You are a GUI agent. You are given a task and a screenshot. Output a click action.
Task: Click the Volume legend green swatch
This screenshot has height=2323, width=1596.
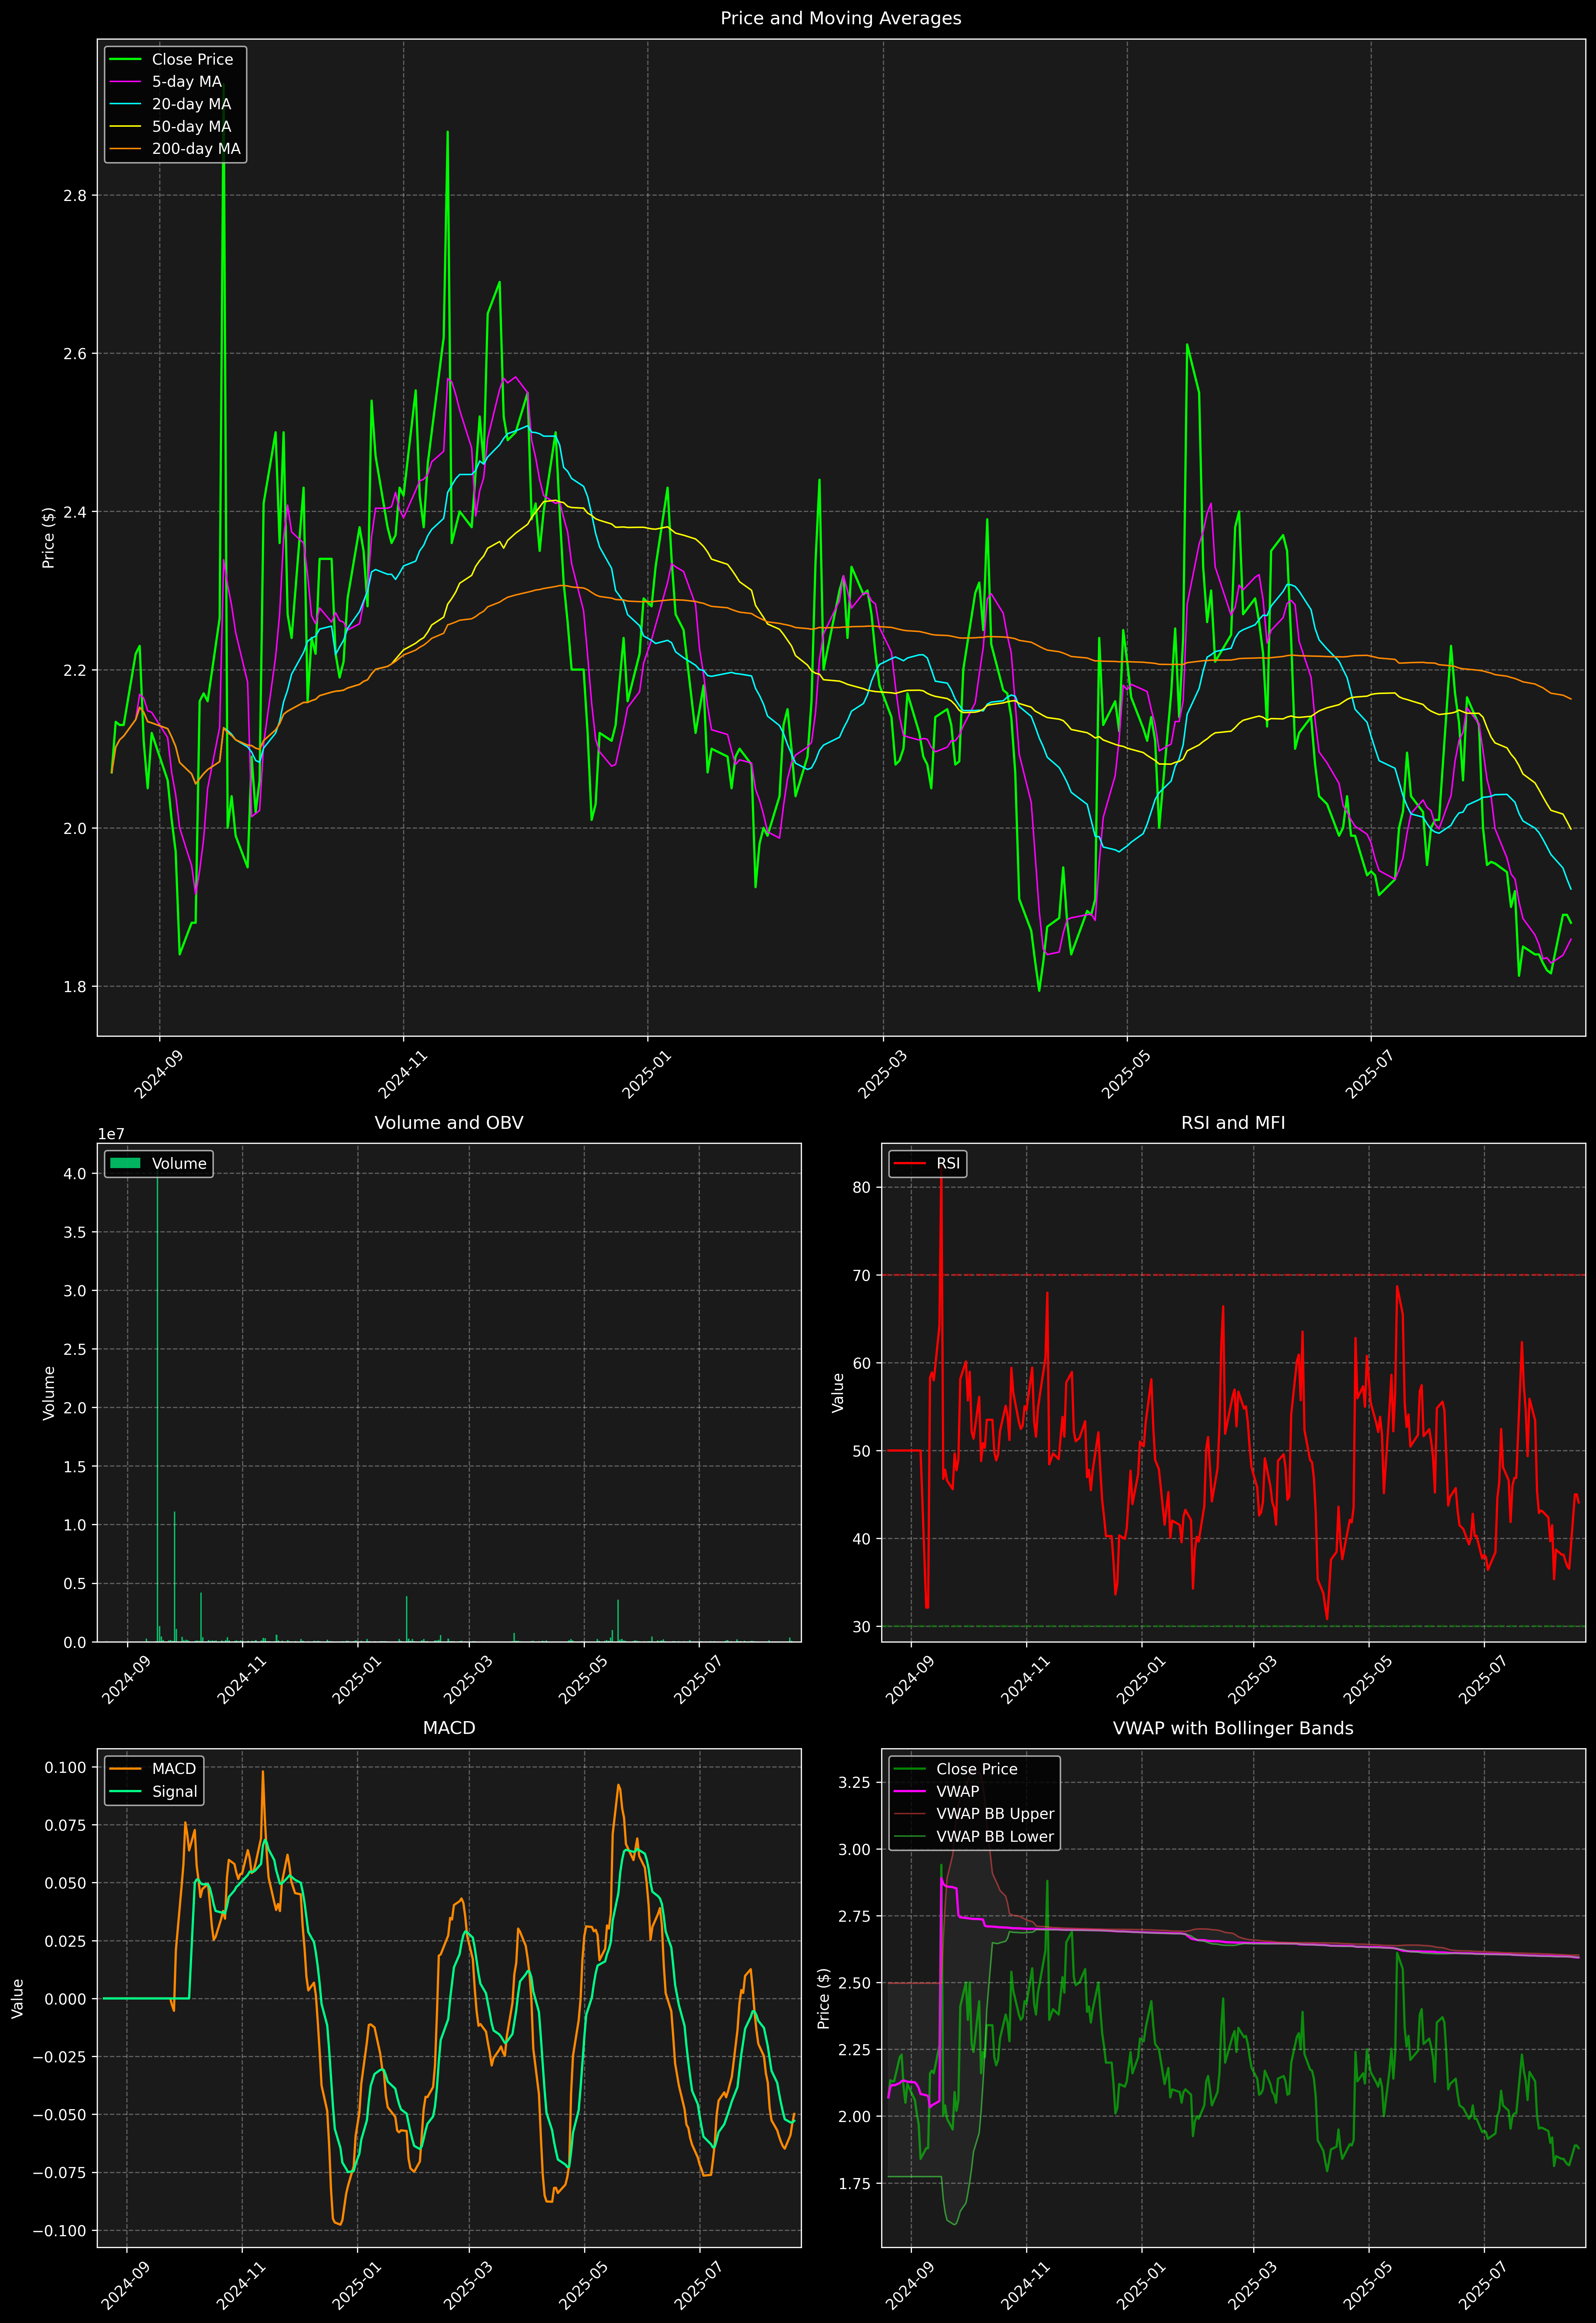pos(125,1163)
